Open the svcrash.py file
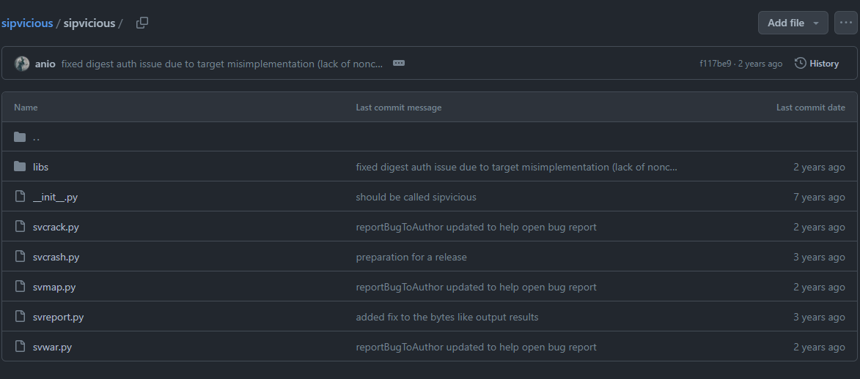Screen dimensions: 860x379 56,257
